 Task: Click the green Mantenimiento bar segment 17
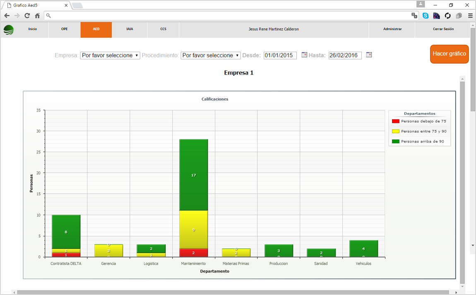(x=194, y=175)
